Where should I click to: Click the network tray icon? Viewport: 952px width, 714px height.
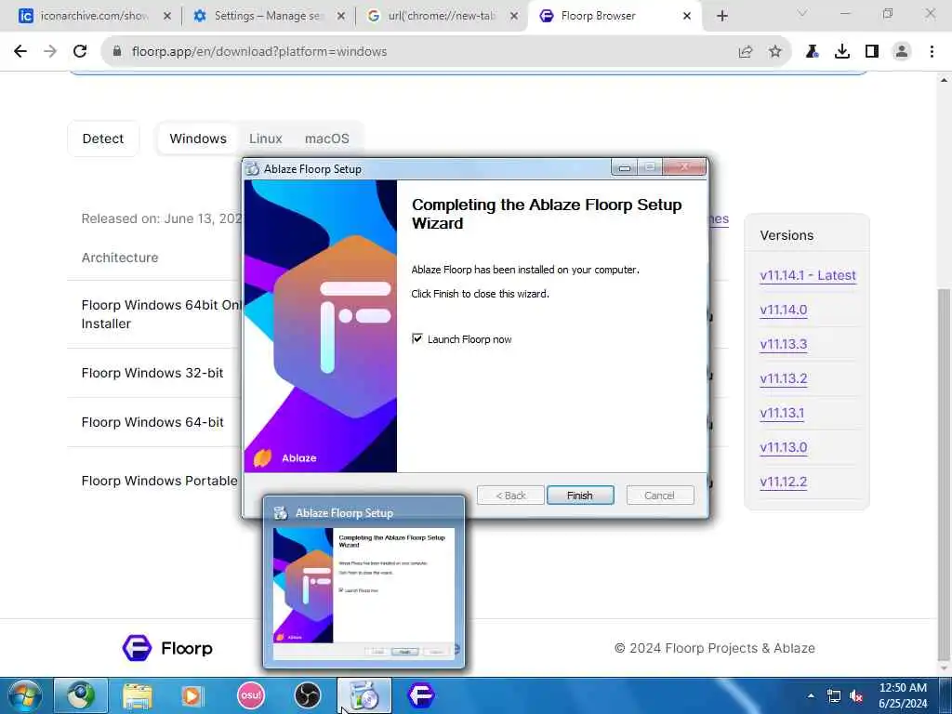click(834, 696)
